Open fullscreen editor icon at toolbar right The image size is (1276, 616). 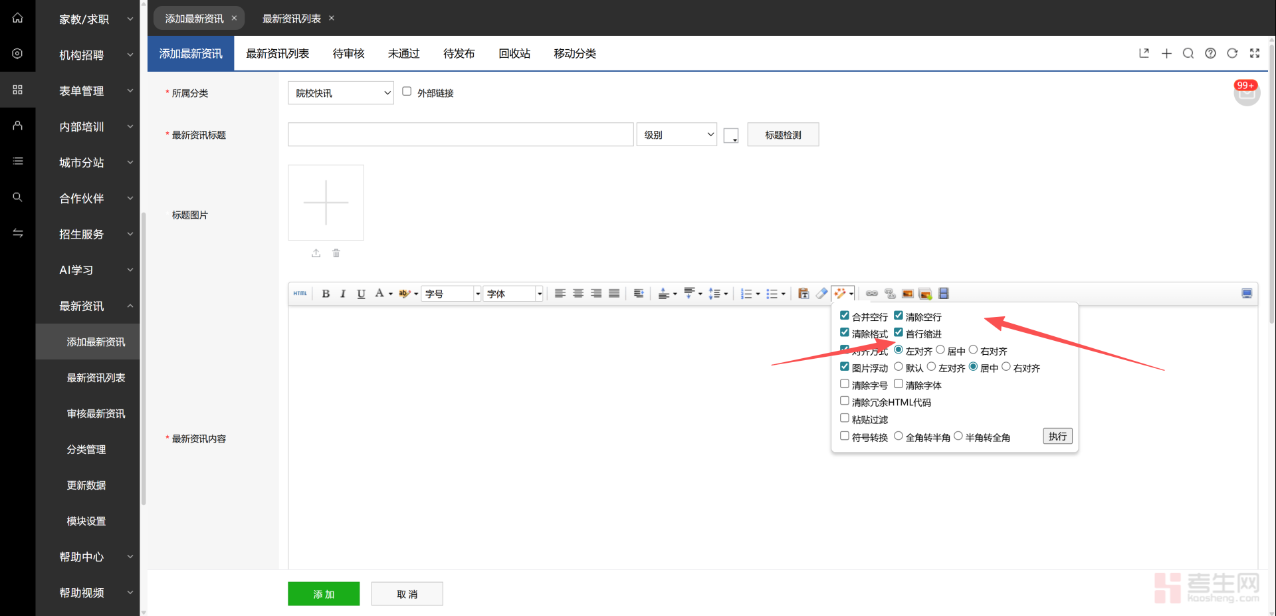[x=1247, y=294]
